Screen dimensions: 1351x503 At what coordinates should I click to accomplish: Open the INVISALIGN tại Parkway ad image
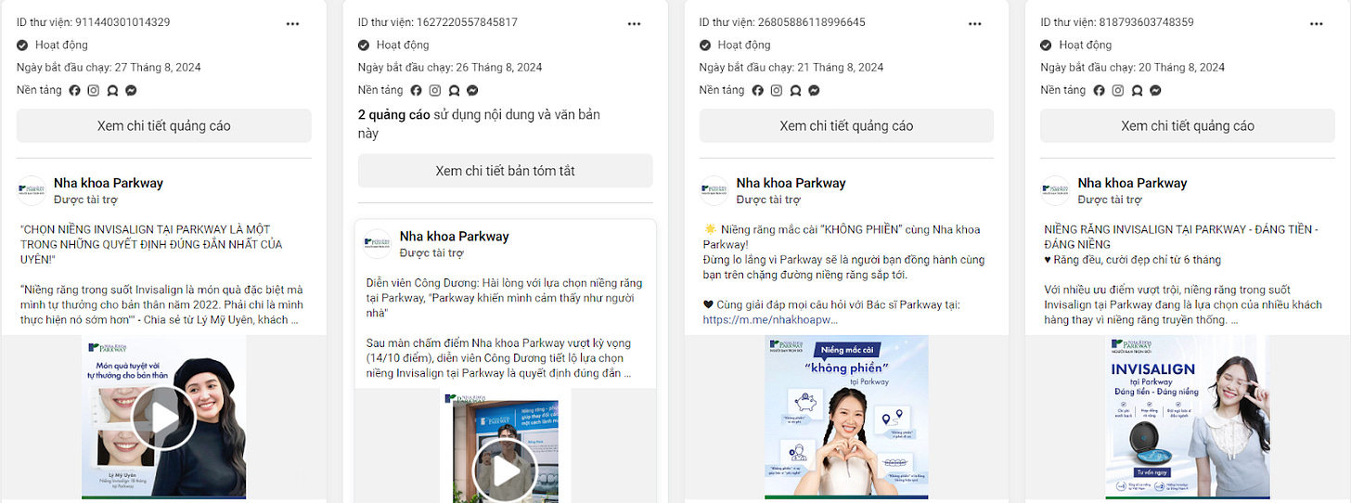(x=1189, y=418)
